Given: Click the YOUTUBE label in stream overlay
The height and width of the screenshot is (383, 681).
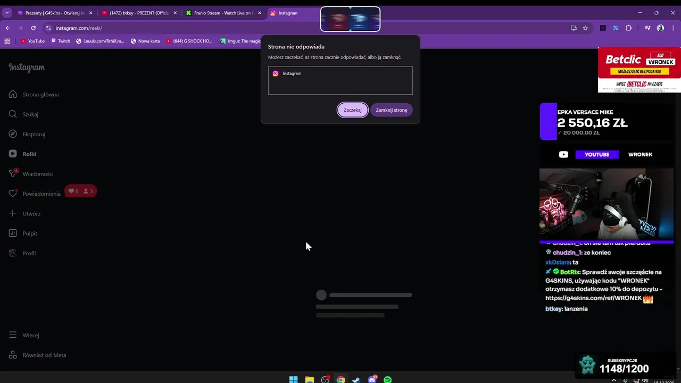Looking at the screenshot, I should (x=597, y=154).
